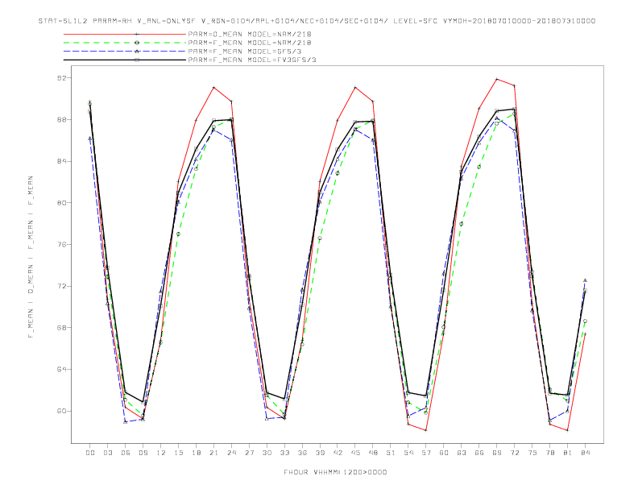The height and width of the screenshot is (493, 638).
Task: Click x-axis forecast hour label 24
Action: tap(231, 453)
